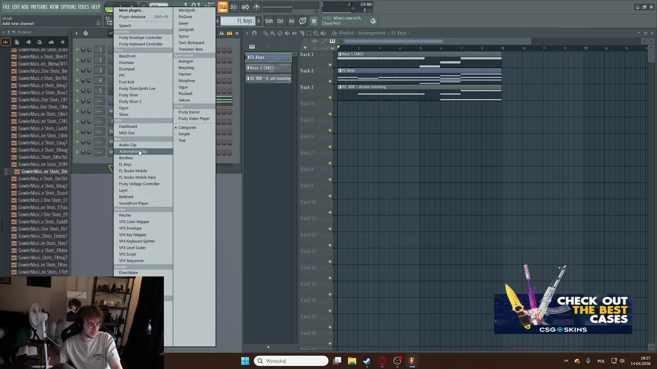This screenshot has height=369, width=657.
Task: Click the 3.2 countdown toolbar icon
Action: point(234,7)
